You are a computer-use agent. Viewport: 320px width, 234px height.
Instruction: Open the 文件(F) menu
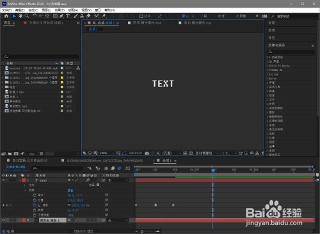7,10
